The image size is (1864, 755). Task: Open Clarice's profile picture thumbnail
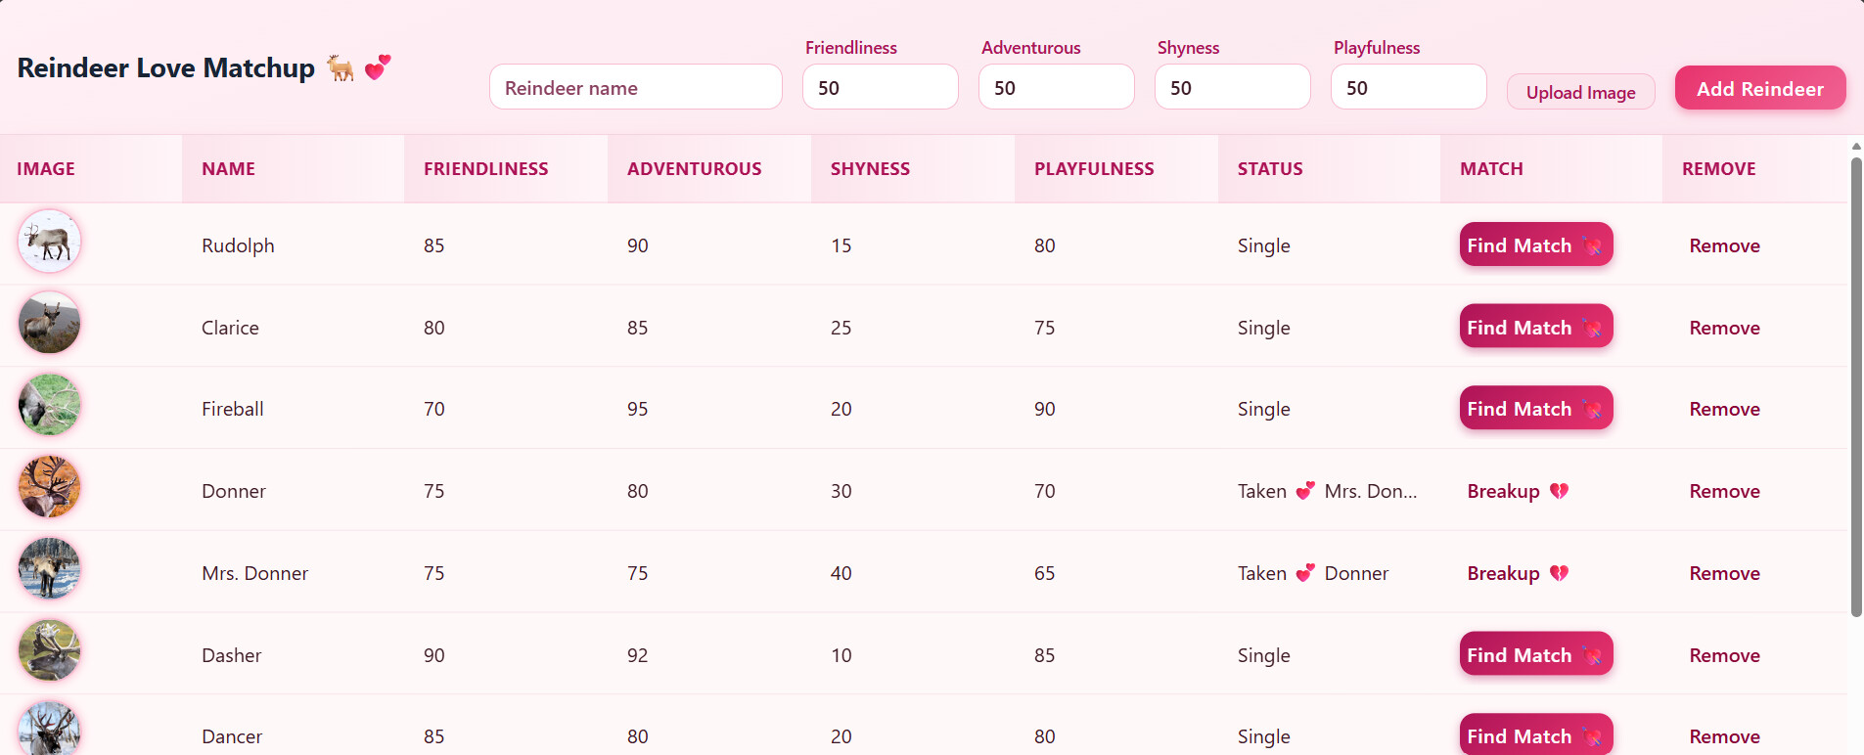pos(49,323)
